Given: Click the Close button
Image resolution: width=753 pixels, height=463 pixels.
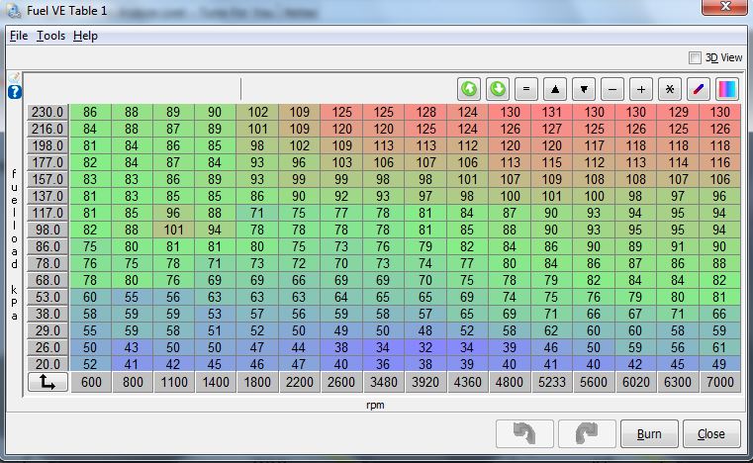Looking at the screenshot, I should 711,433.
